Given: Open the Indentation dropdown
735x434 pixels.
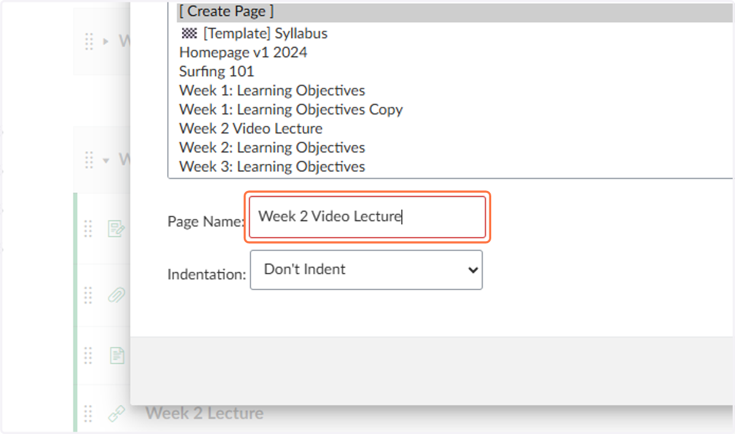Looking at the screenshot, I should [x=366, y=269].
